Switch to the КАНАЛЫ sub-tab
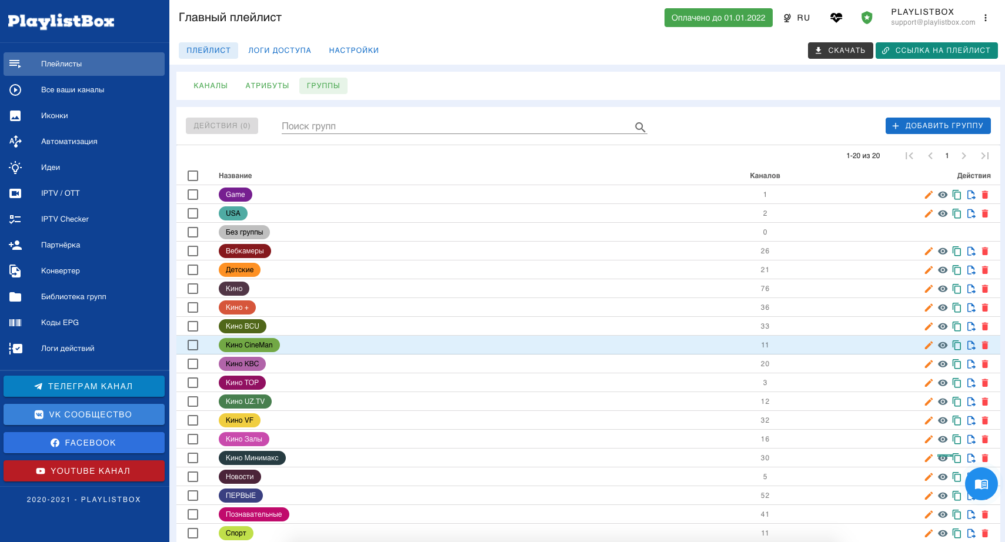This screenshot has width=1005, height=542. click(211, 86)
